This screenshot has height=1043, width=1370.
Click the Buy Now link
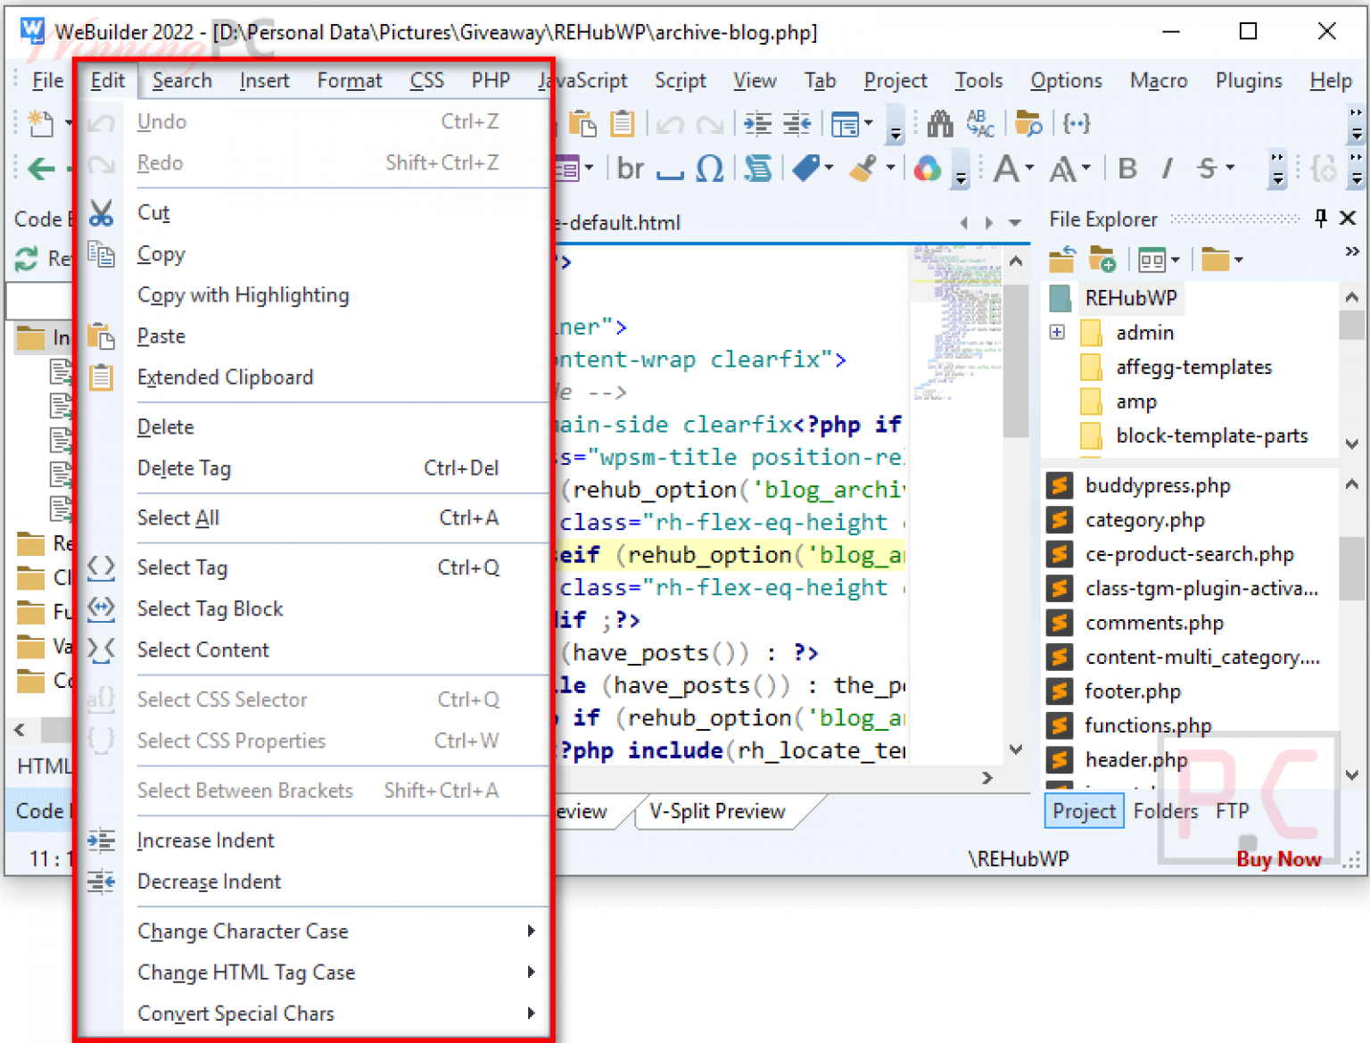1278,859
